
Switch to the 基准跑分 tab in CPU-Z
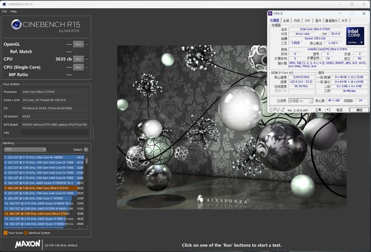331,20
